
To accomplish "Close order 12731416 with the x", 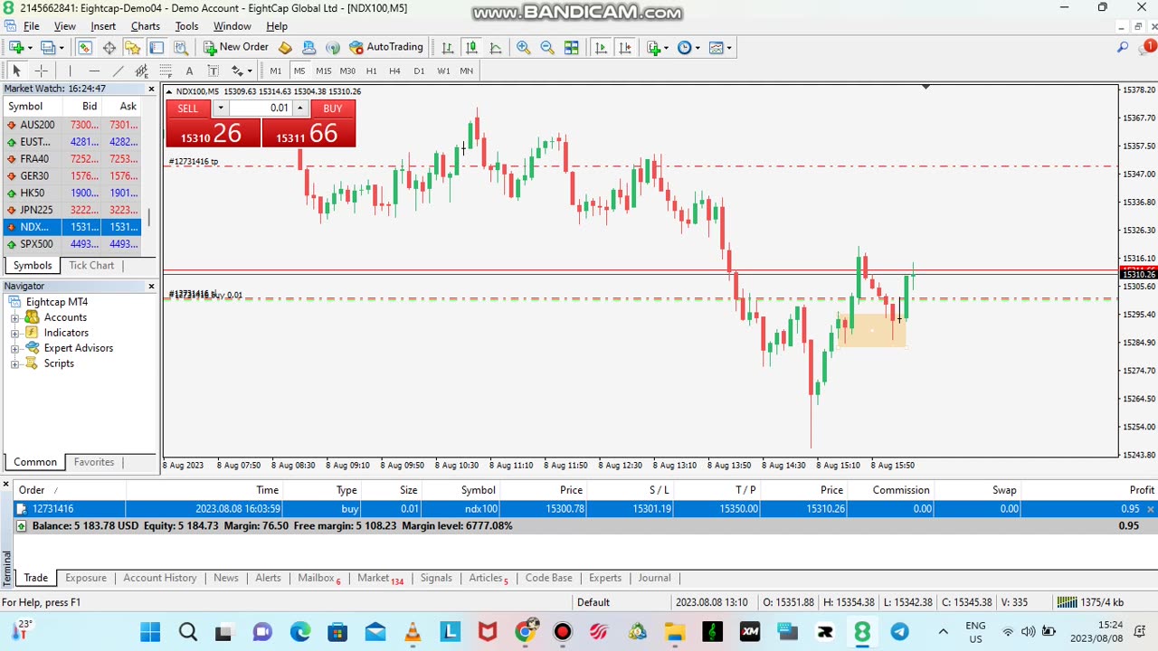I will [1151, 509].
